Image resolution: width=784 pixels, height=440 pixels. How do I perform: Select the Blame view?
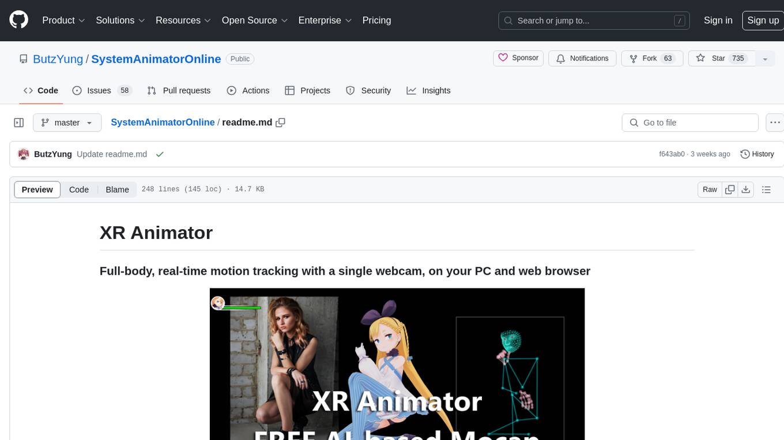[x=117, y=189]
